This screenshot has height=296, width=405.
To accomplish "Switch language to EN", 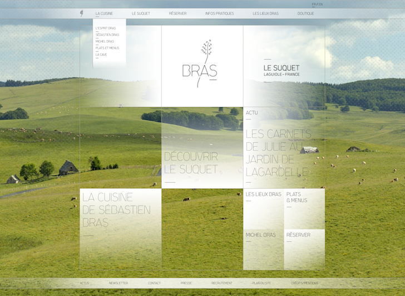I will point(320,4).
